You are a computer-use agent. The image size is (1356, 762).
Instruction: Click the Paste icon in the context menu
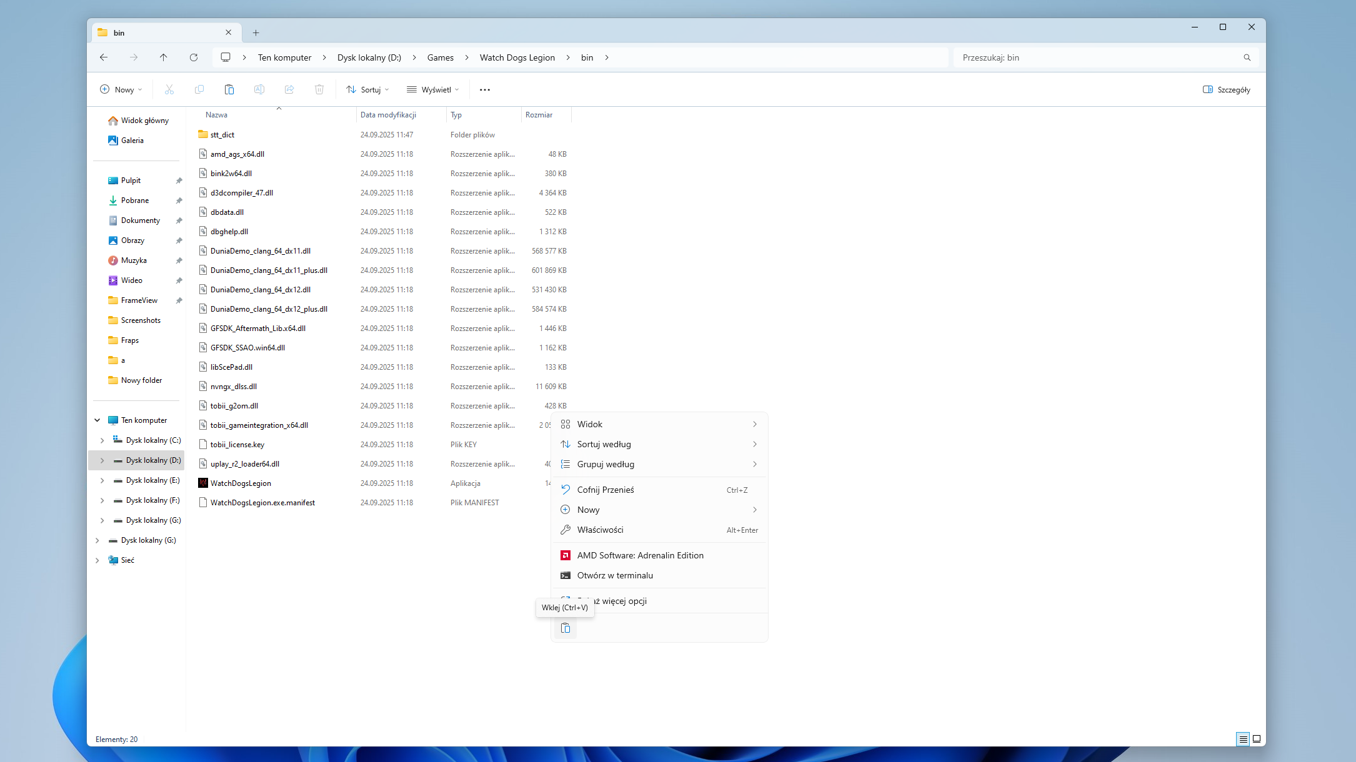coord(566,628)
